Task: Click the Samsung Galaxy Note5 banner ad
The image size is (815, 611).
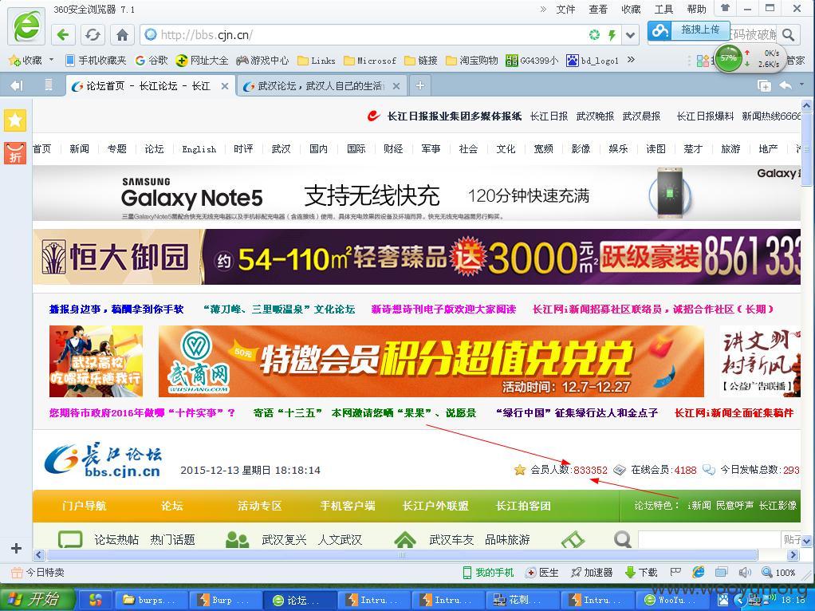Action: (x=416, y=194)
